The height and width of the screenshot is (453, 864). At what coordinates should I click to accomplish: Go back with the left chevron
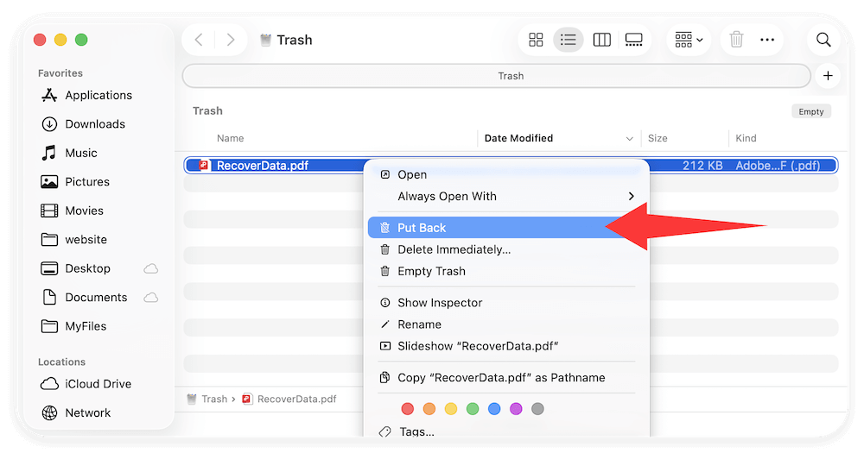click(x=199, y=40)
